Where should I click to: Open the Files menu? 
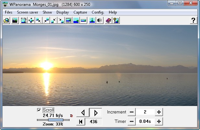click(x=8, y=12)
